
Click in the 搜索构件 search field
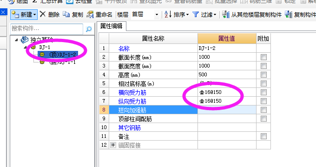[x=46, y=29]
